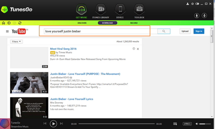215x129 pixels.
Task: Open the Toolbox section
Action: coord(139,11)
